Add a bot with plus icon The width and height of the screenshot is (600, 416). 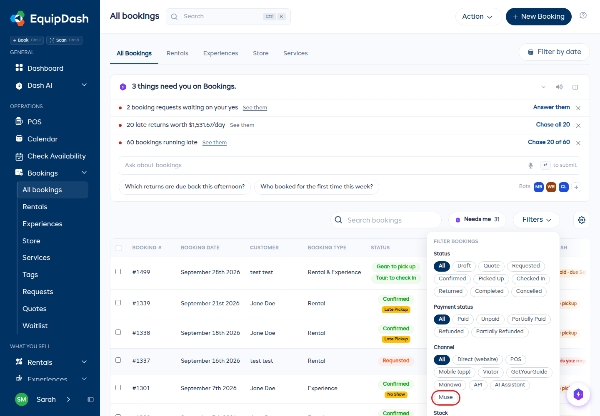[576, 187]
